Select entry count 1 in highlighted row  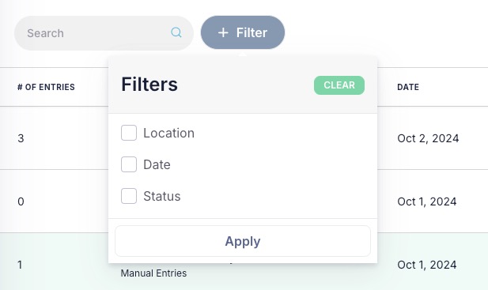coord(20,265)
